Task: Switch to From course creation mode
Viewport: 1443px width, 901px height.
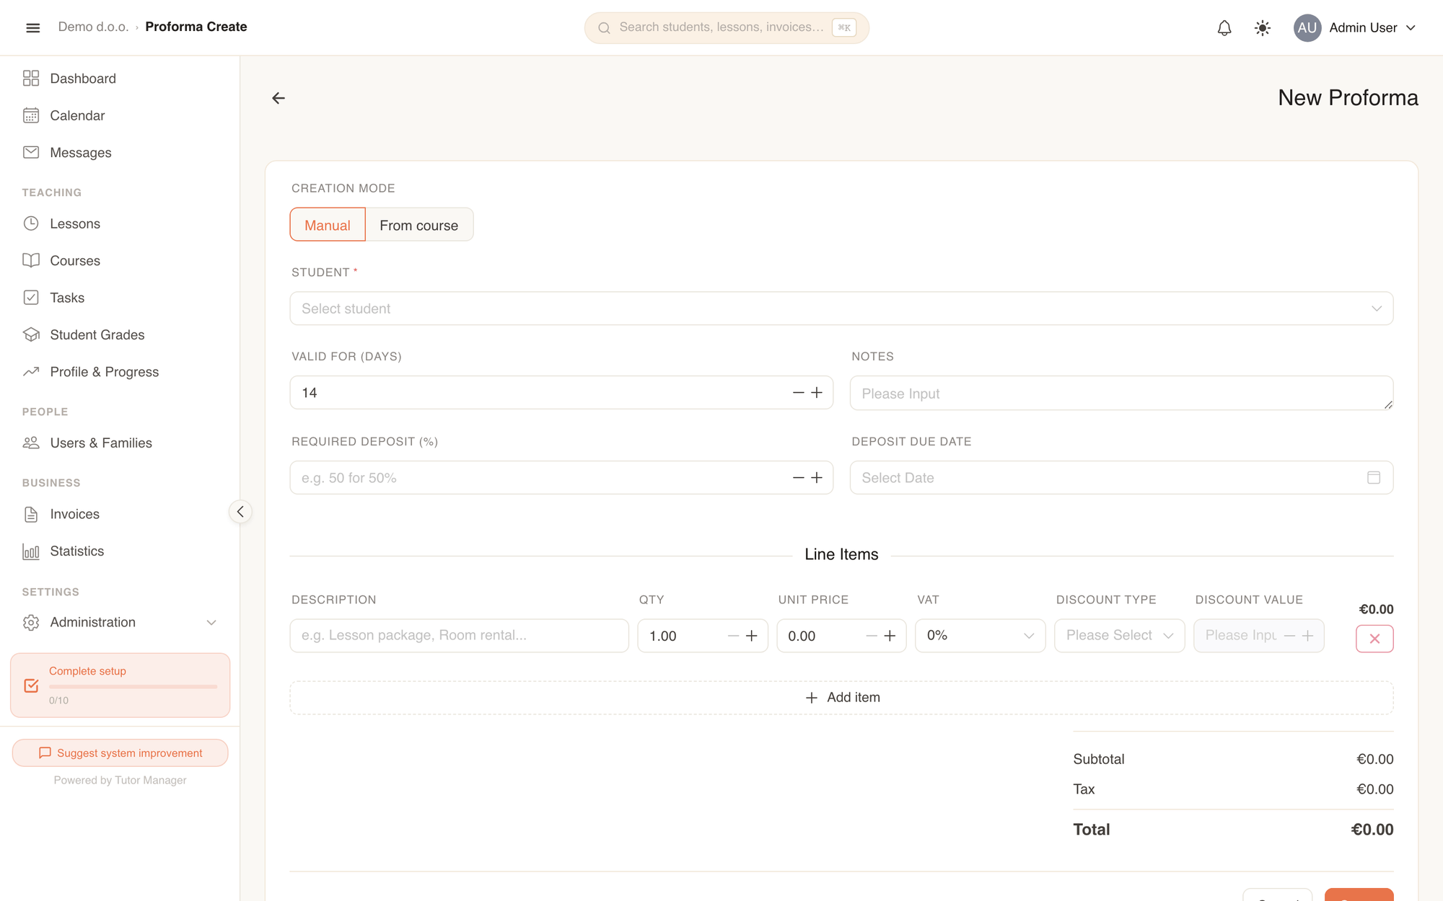Action: click(x=419, y=225)
